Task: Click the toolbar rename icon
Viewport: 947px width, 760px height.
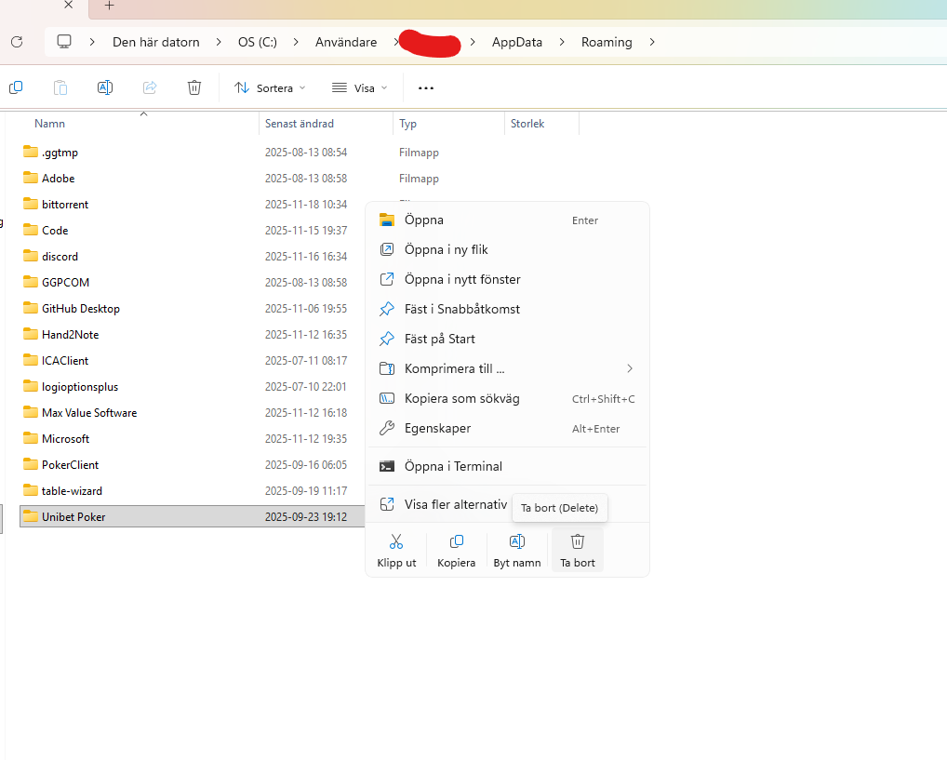Action: [105, 87]
